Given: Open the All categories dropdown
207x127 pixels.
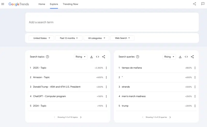Looking at the screenshot, I should tap(96, 38).
